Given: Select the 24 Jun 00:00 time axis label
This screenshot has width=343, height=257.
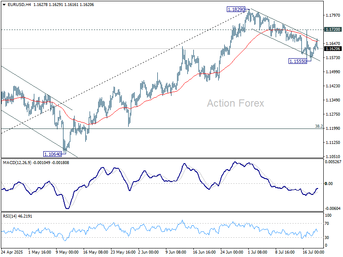Looking at the screenshot, I should pos(232,252).
